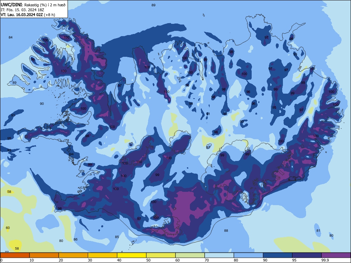Click the '70' legend tick label
351x263 pixels.
pos(207,260)
